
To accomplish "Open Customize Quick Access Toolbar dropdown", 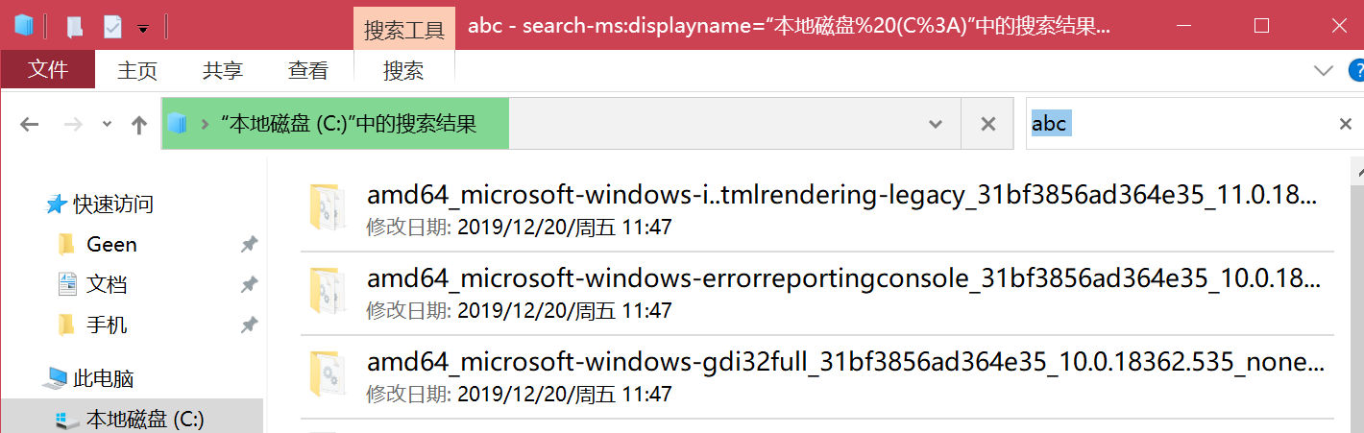I will [143, 29].
